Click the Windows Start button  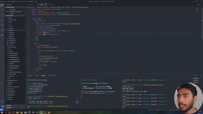tap(2, 112)
